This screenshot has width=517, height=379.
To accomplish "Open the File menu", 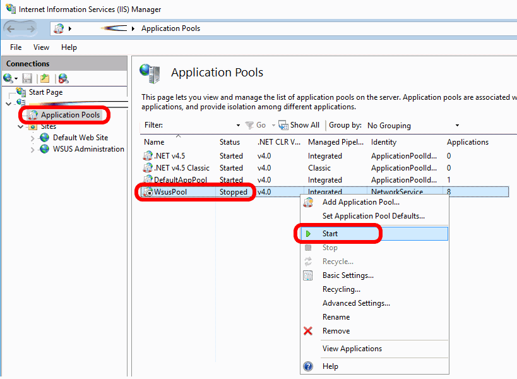I will point(15,47).
